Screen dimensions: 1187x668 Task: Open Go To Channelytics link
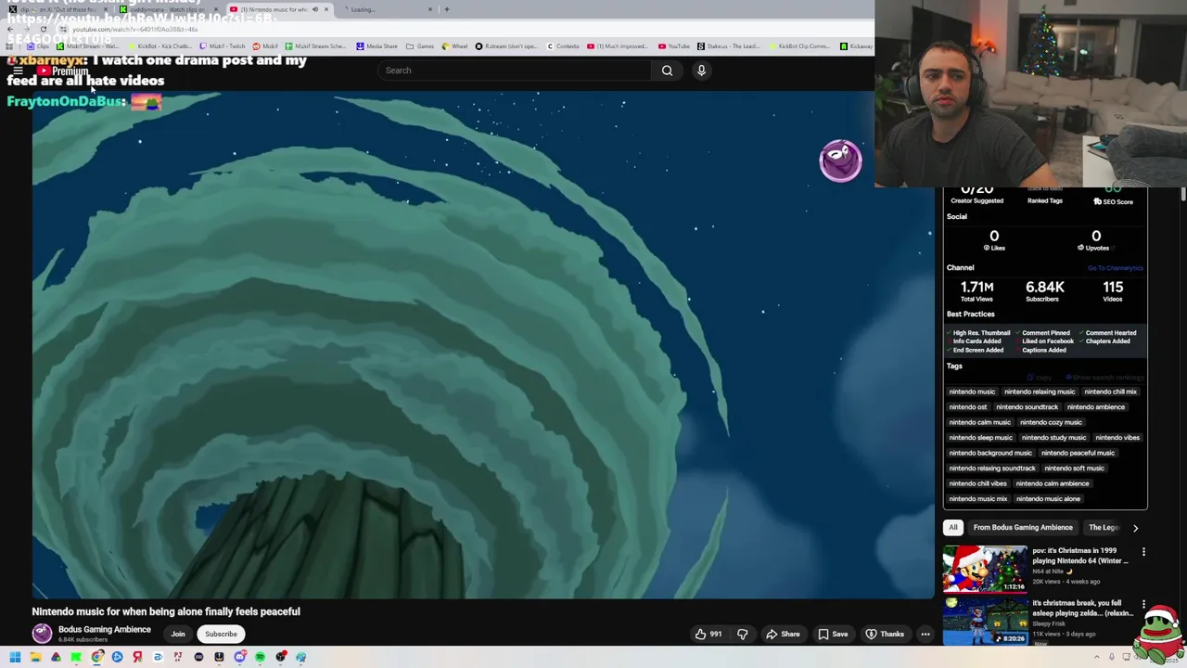pos(1116,268)
